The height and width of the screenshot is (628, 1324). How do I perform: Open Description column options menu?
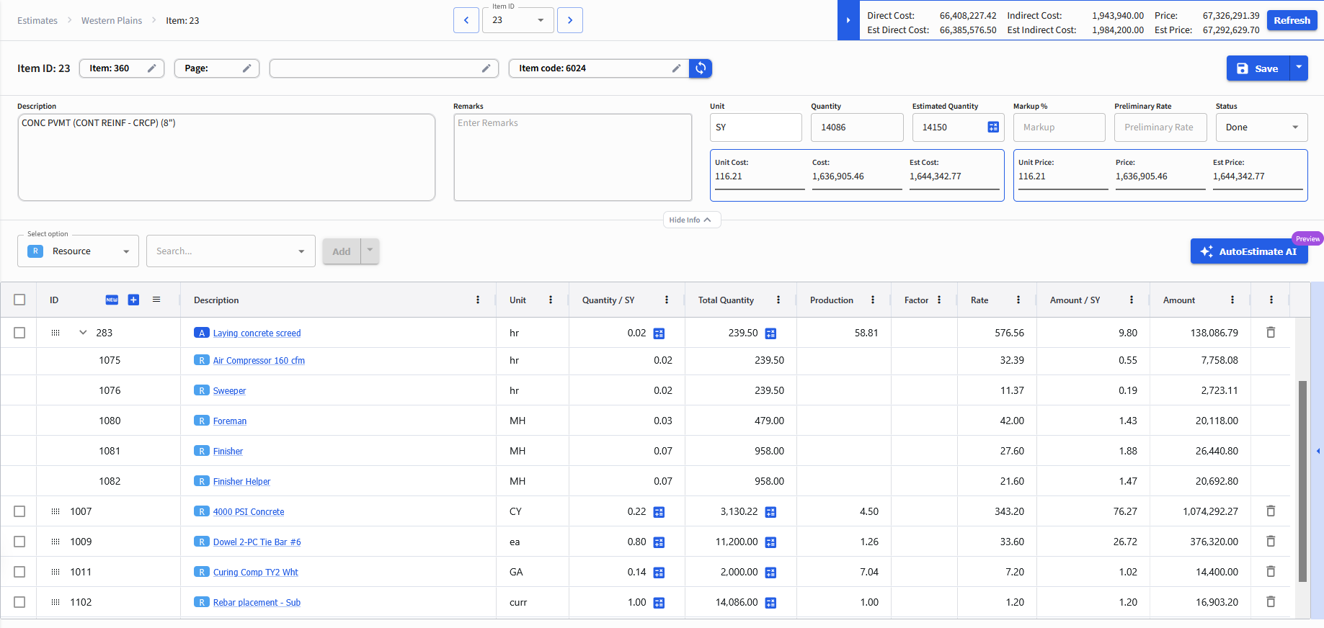[478, 300]
